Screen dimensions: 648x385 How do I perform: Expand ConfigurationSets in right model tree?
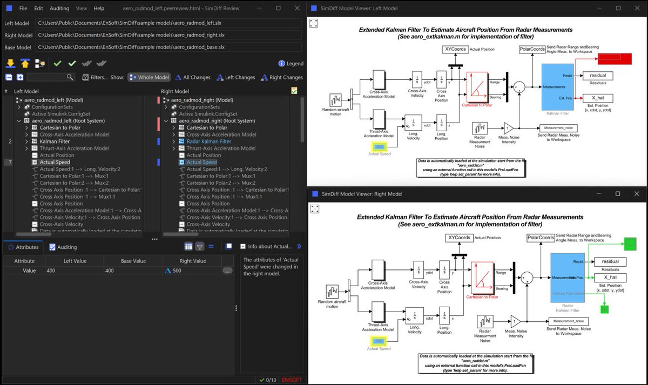tap(166, 107)
